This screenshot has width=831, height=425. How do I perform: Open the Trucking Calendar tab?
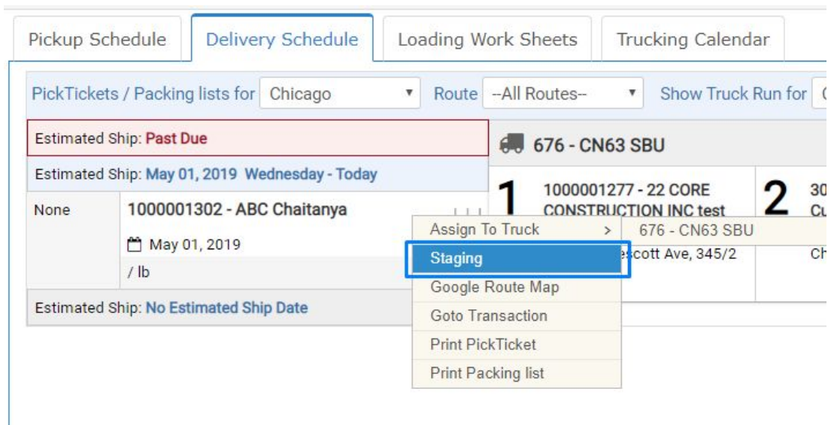pyautogui.click(x=693, y=40)
